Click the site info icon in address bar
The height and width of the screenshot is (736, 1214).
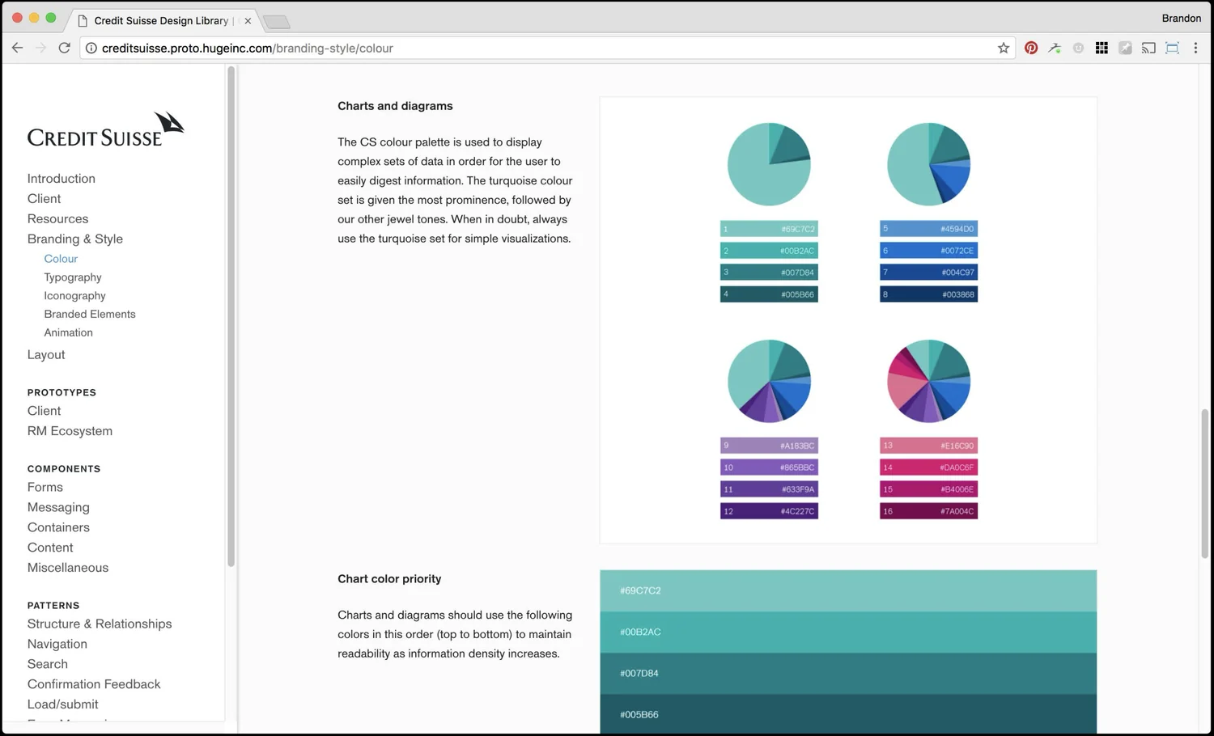[91, 48]
